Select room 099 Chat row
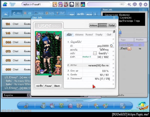The image size is (150, 117). pyautogui.click(x=16, y=69)
